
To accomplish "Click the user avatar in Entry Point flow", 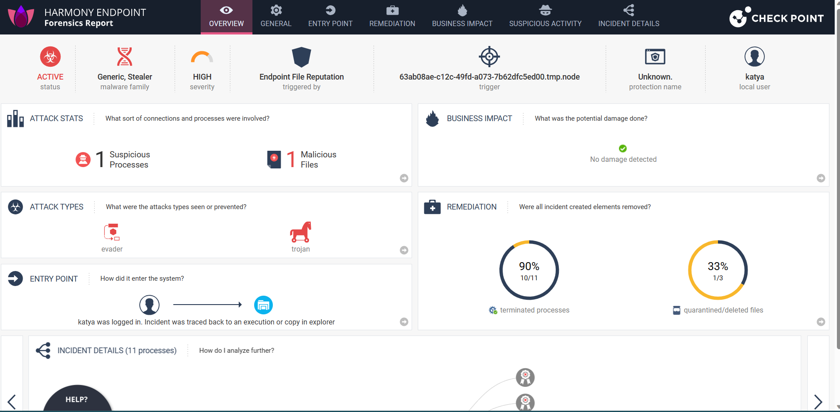I will pos(149,305).
